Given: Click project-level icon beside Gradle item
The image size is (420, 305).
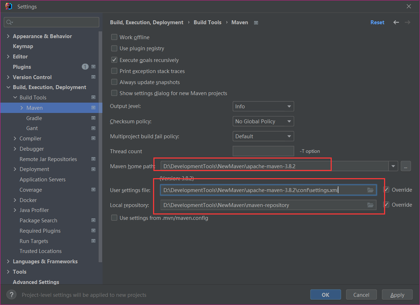Looking at the screenshot, I should (x=93, y=118).
